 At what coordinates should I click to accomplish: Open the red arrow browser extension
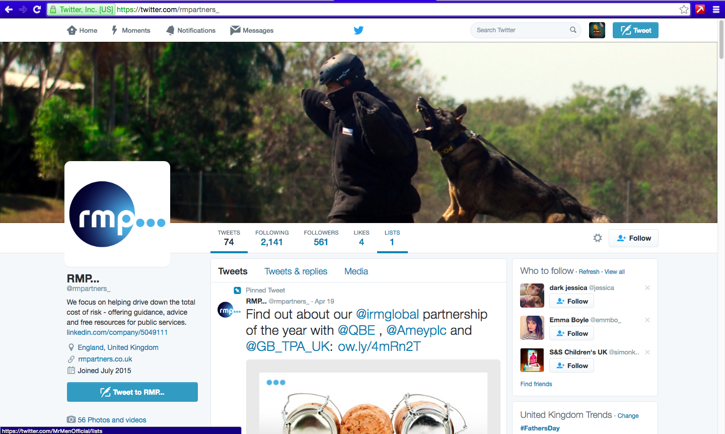coord(700,9)
